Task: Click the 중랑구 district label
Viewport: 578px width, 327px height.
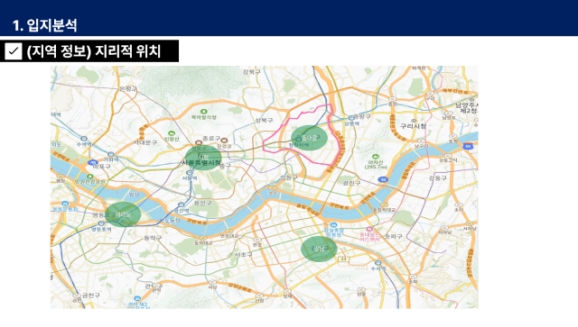Action: [x=363, y=116]
